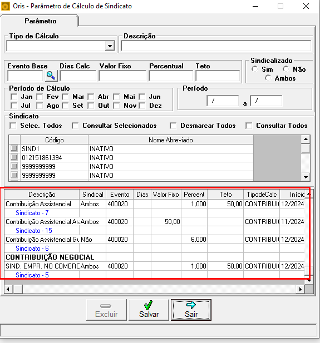Screen dimensions: 320x343
Task: Select the SIND. EMPR. NO COMERC row
Action: pos(43,266)
